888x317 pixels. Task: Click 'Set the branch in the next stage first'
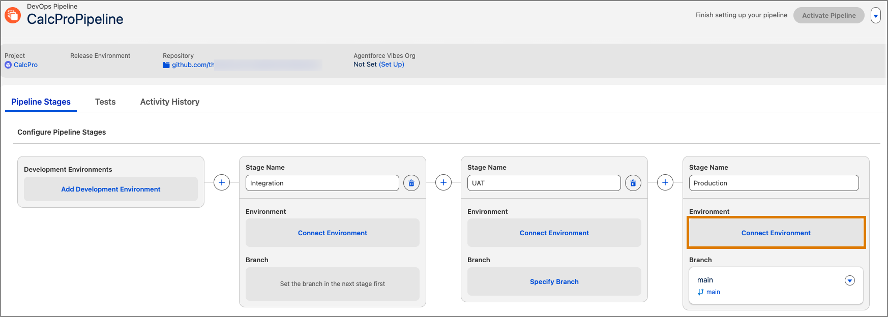click(333, 284)
